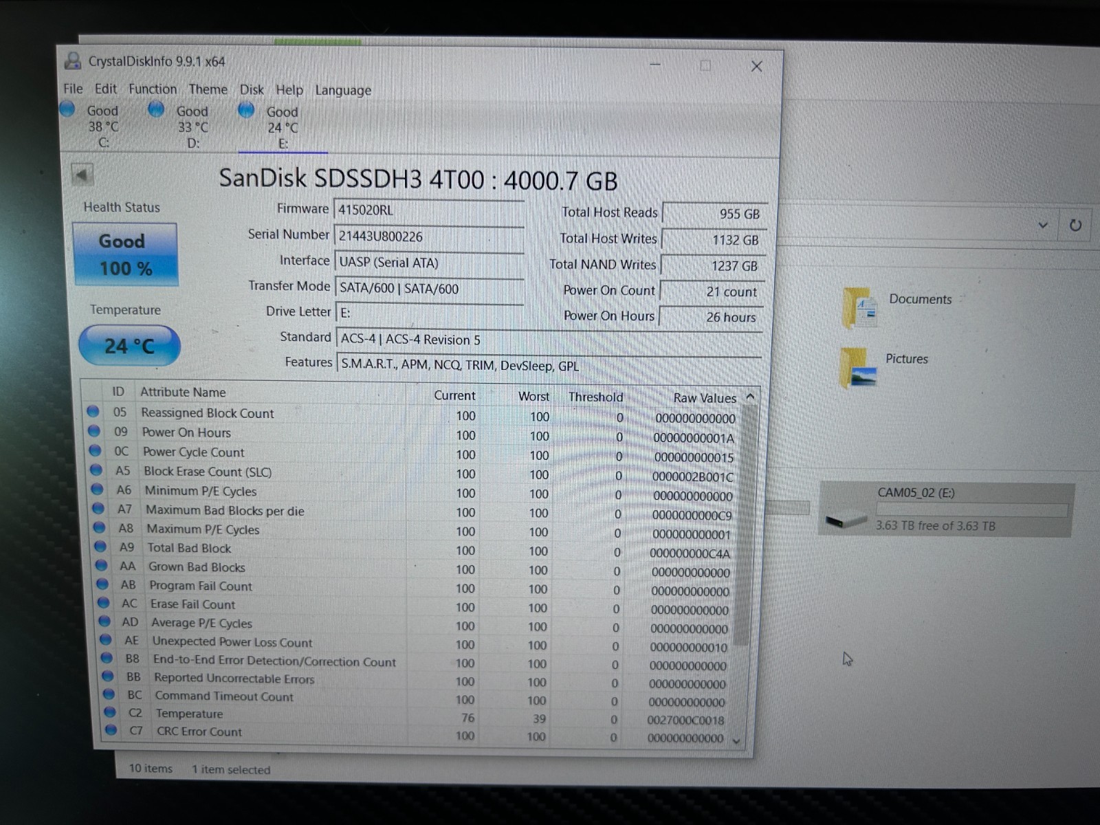
Task: Click status dot for Command Timeout Count
Action: tap(109, 694)
